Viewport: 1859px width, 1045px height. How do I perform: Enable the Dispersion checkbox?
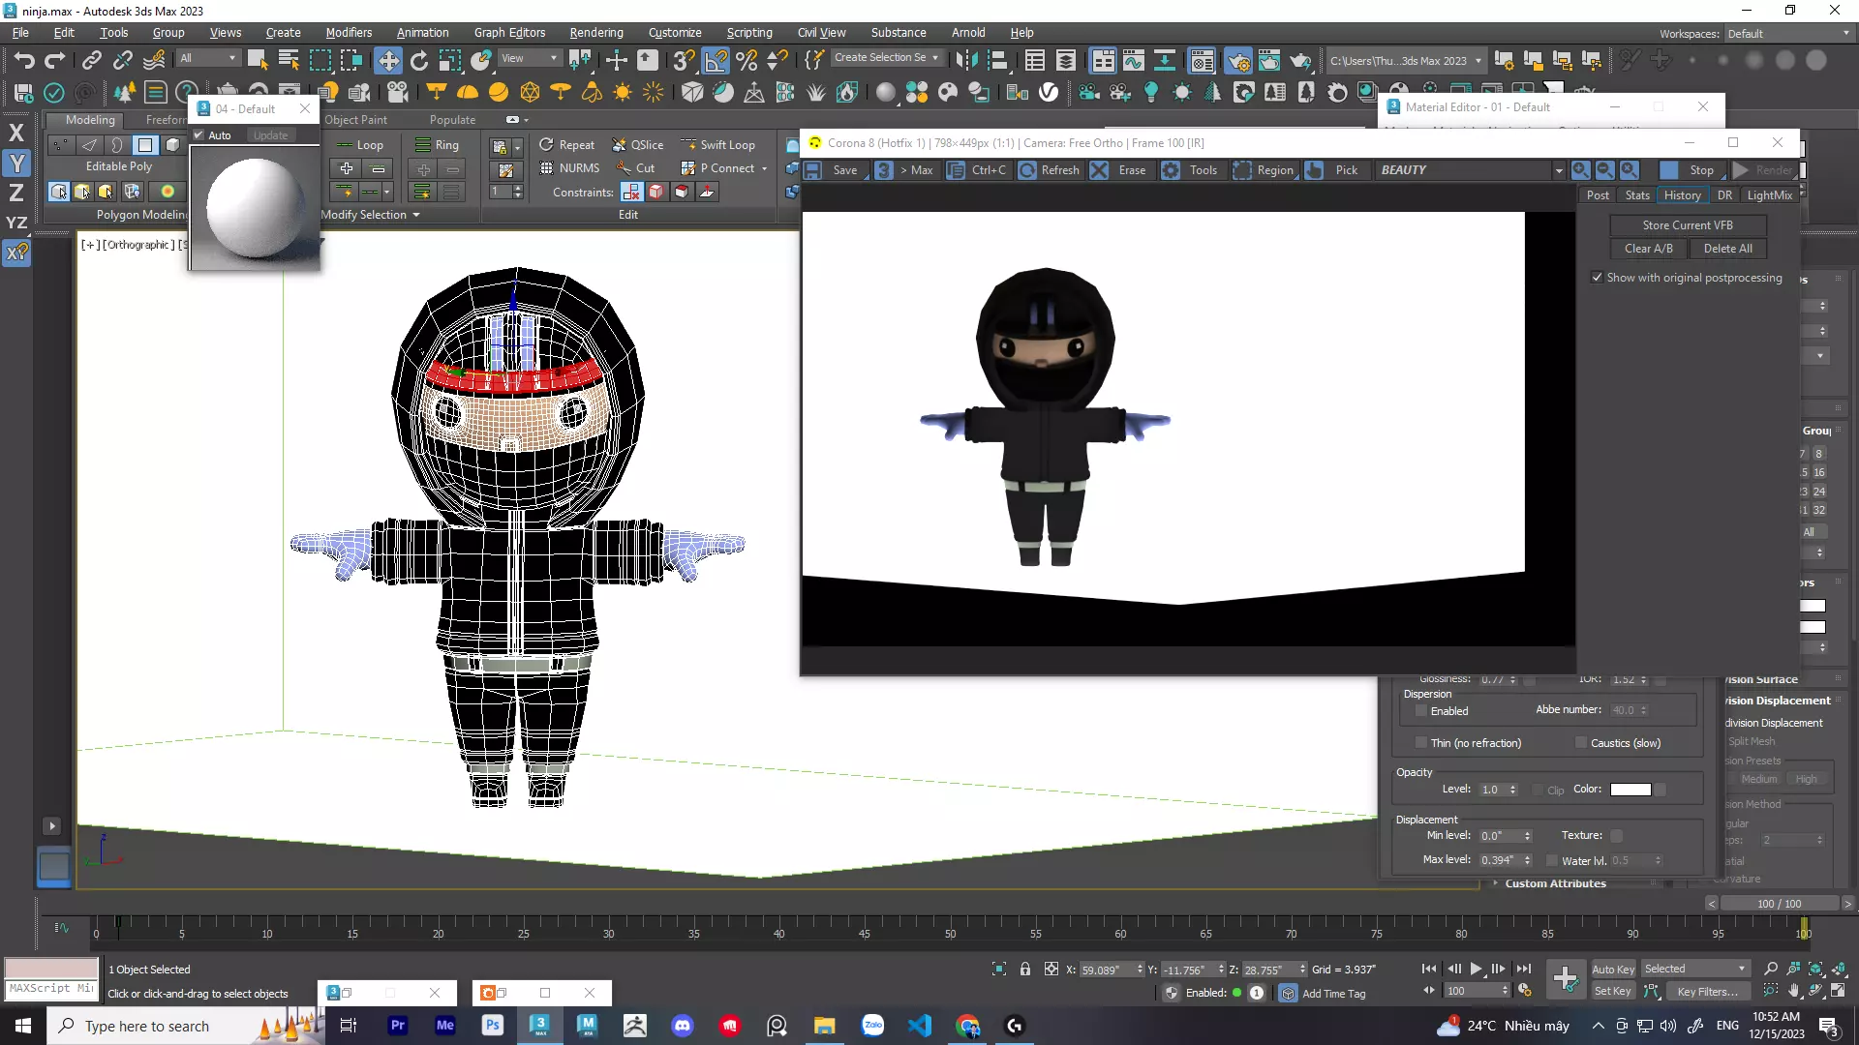(1420, 711)
